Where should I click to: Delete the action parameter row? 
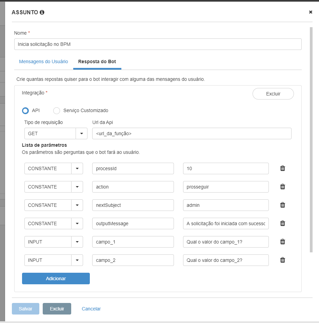coord(282,187)
